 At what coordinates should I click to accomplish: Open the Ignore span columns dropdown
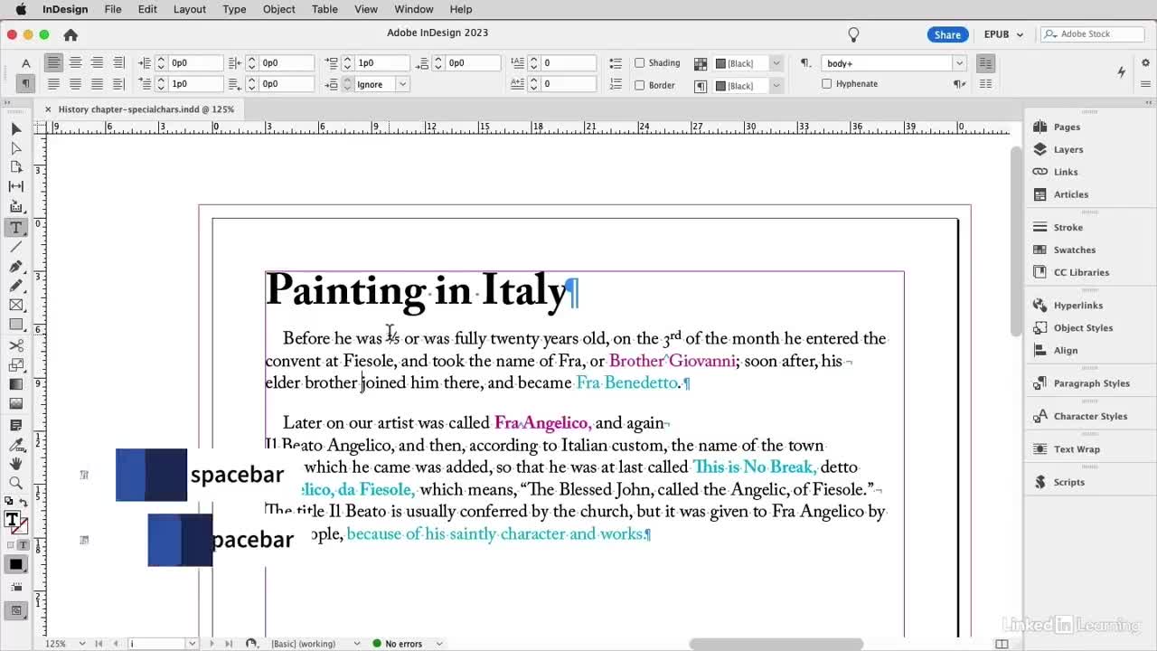[x=402, y=84]
